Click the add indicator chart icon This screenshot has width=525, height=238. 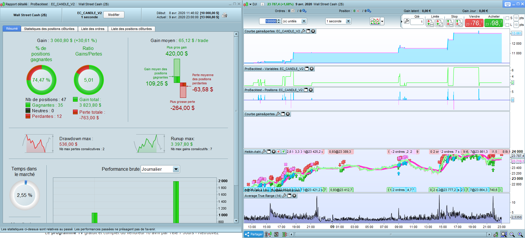click(375, 21)
